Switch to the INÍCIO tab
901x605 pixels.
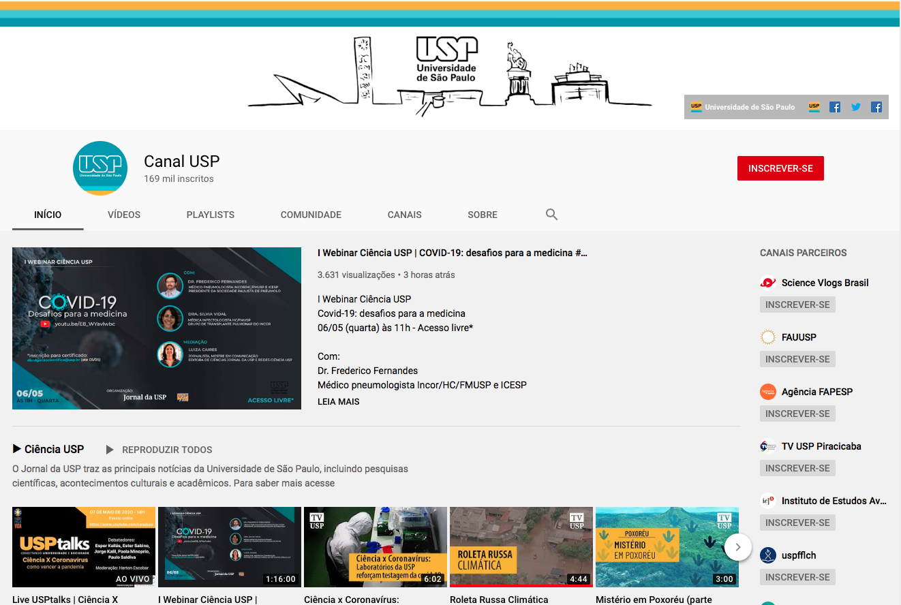pyautogui.click(x=48, y=215)
